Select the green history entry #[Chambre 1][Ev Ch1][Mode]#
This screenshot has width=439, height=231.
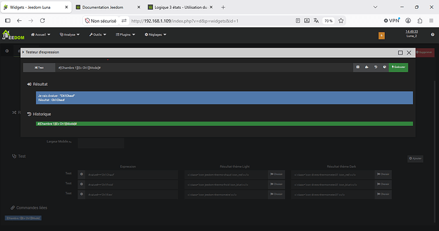point(224,123)
